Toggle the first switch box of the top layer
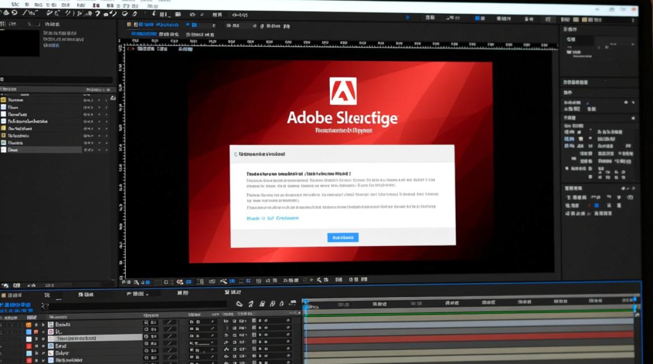Screen dimensions: 653x364 point(146,322)
